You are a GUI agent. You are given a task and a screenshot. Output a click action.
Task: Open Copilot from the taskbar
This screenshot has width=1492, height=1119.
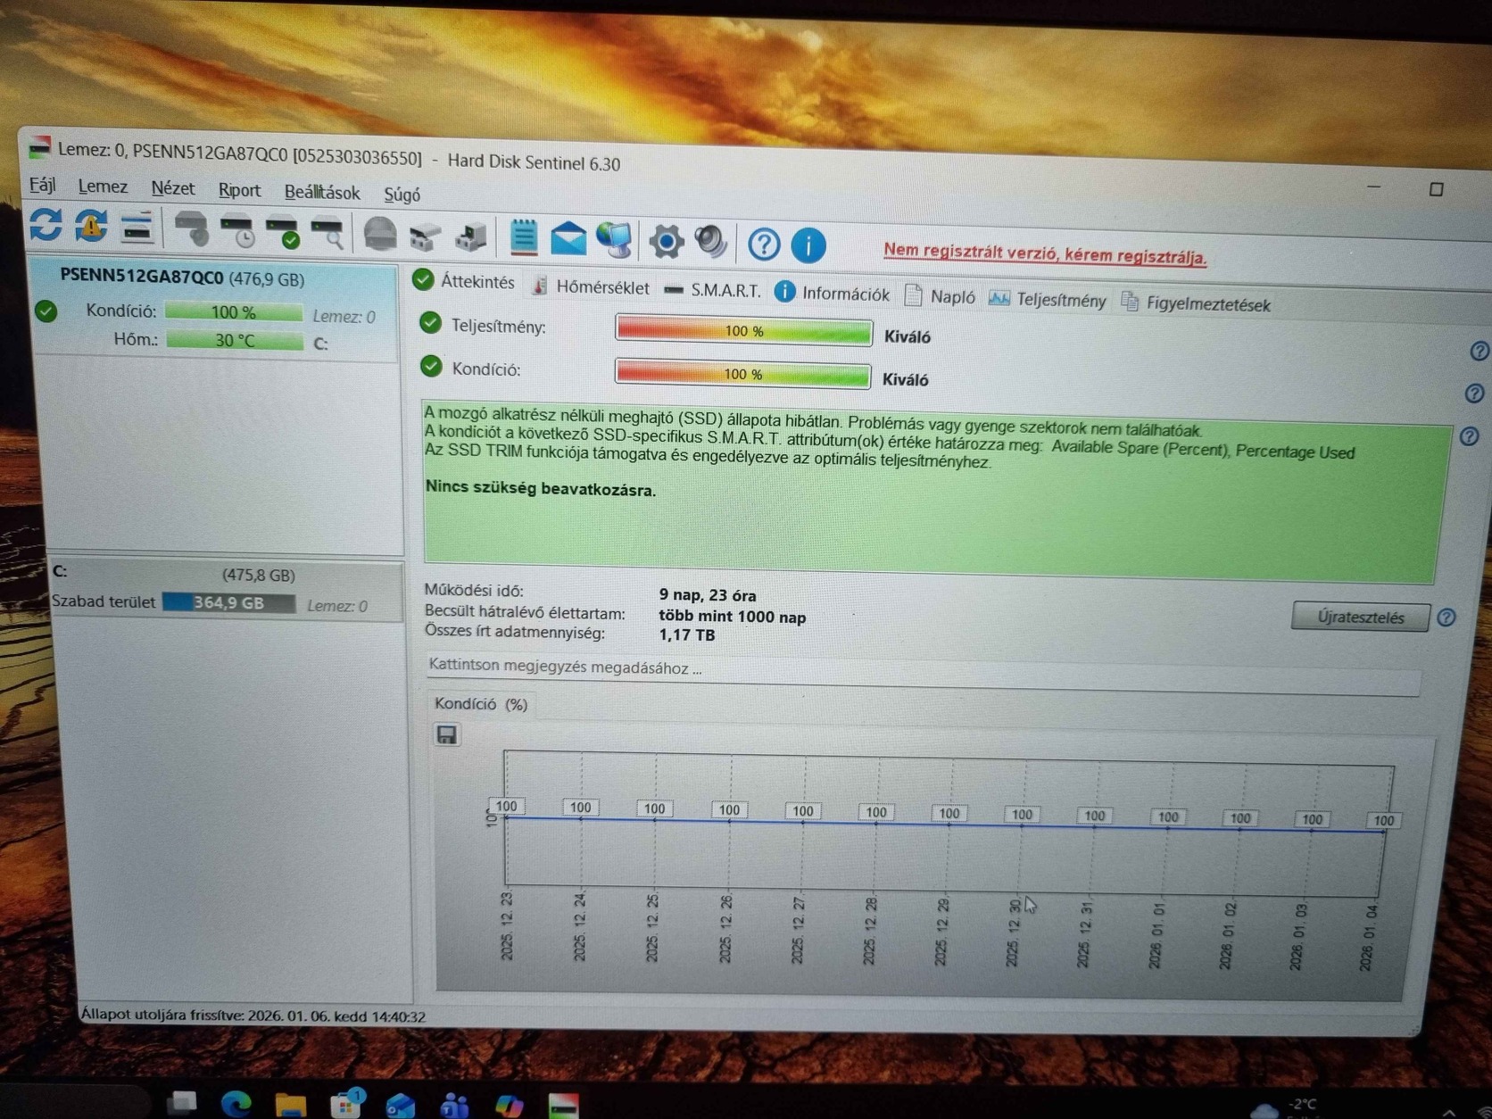point(509,1106)
